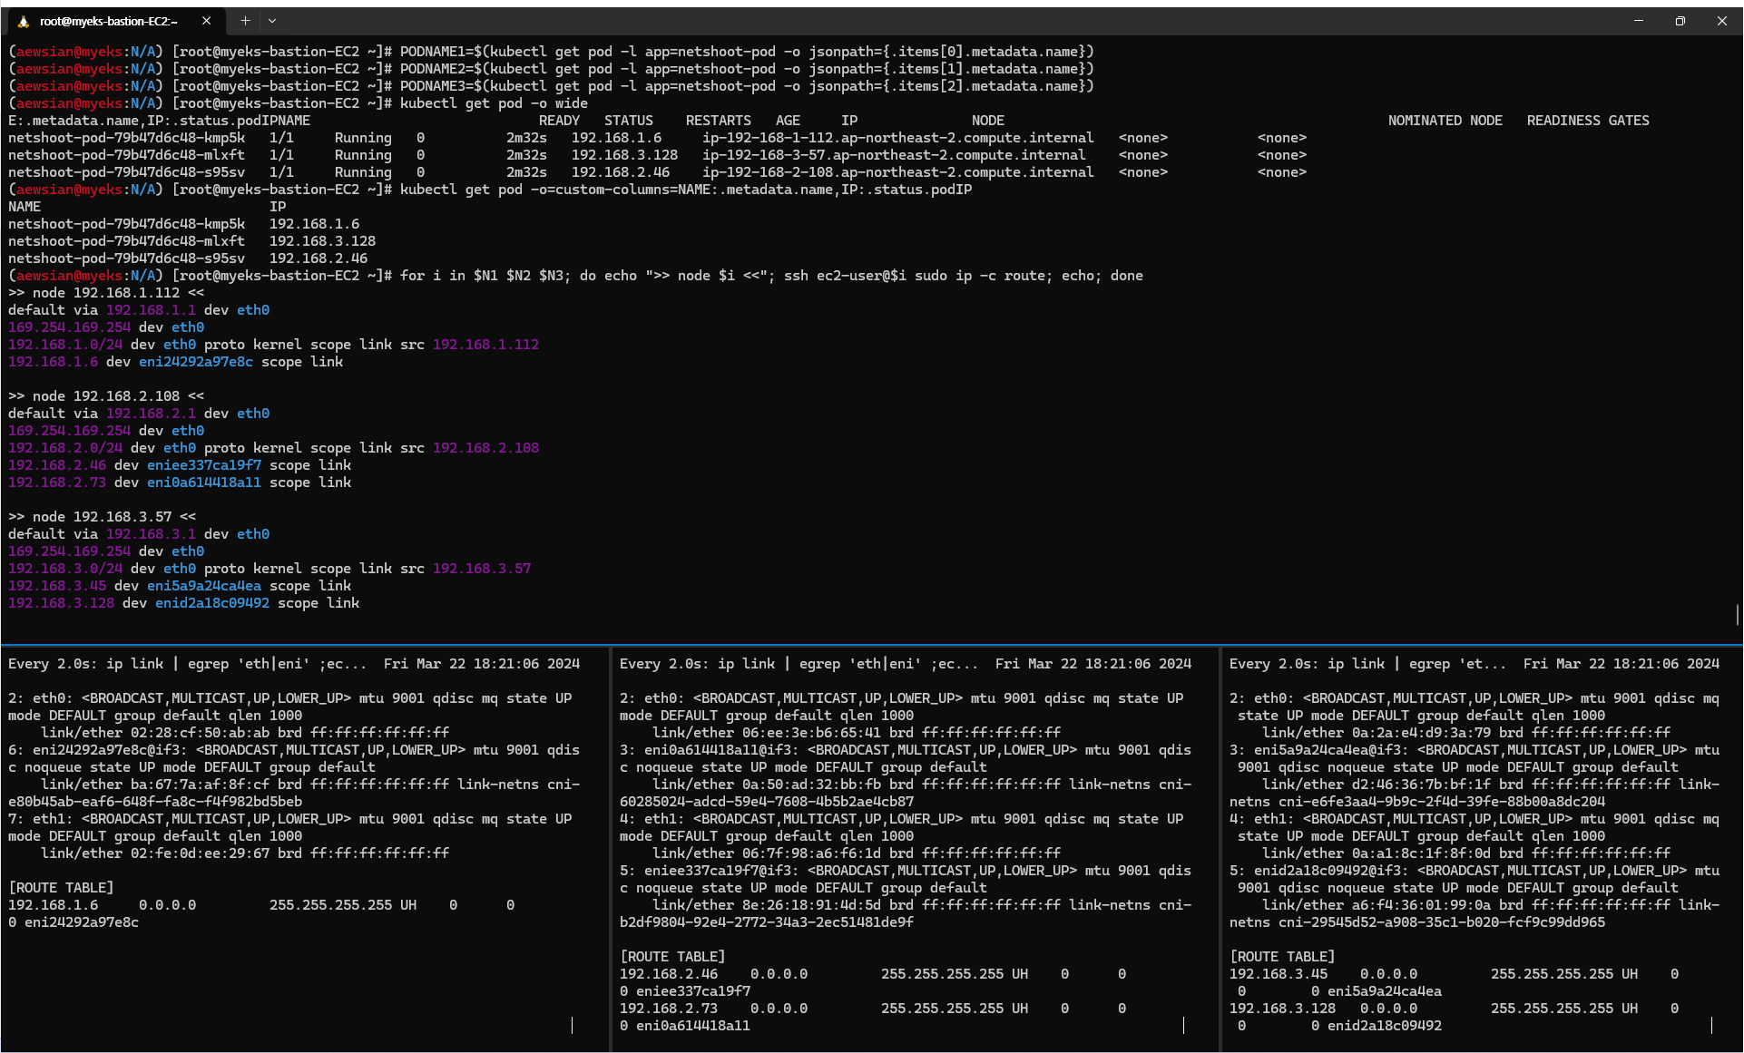1744x1053 pixels.
Task: Click the blue divider between top and bottom panes
Action: (871, 645)
